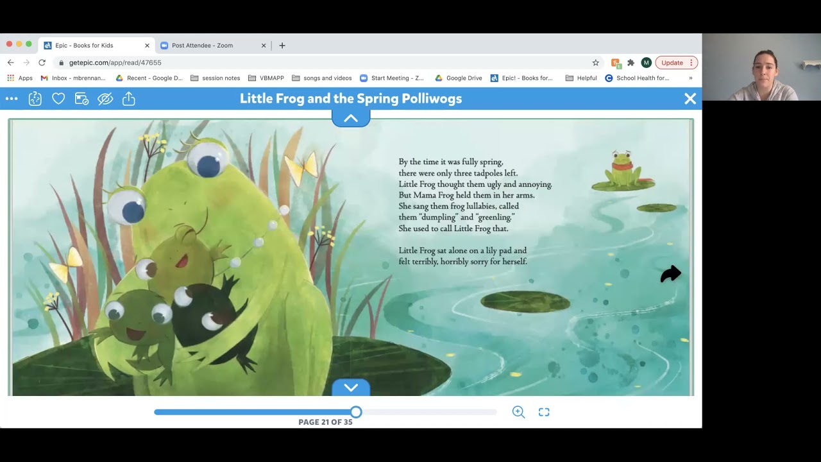Open the orange extension icon
The image size is (821, 462).
[616, 62]
